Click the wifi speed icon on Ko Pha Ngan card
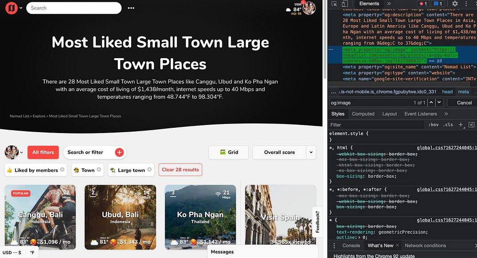The width and height of the screenshot is (477, 258). [218, 194]
